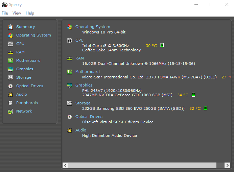The height and width of the screenshot is (172, 234).
Task: Click the Graphics monitor icon in sidebar
Action: tap(10, 69)
